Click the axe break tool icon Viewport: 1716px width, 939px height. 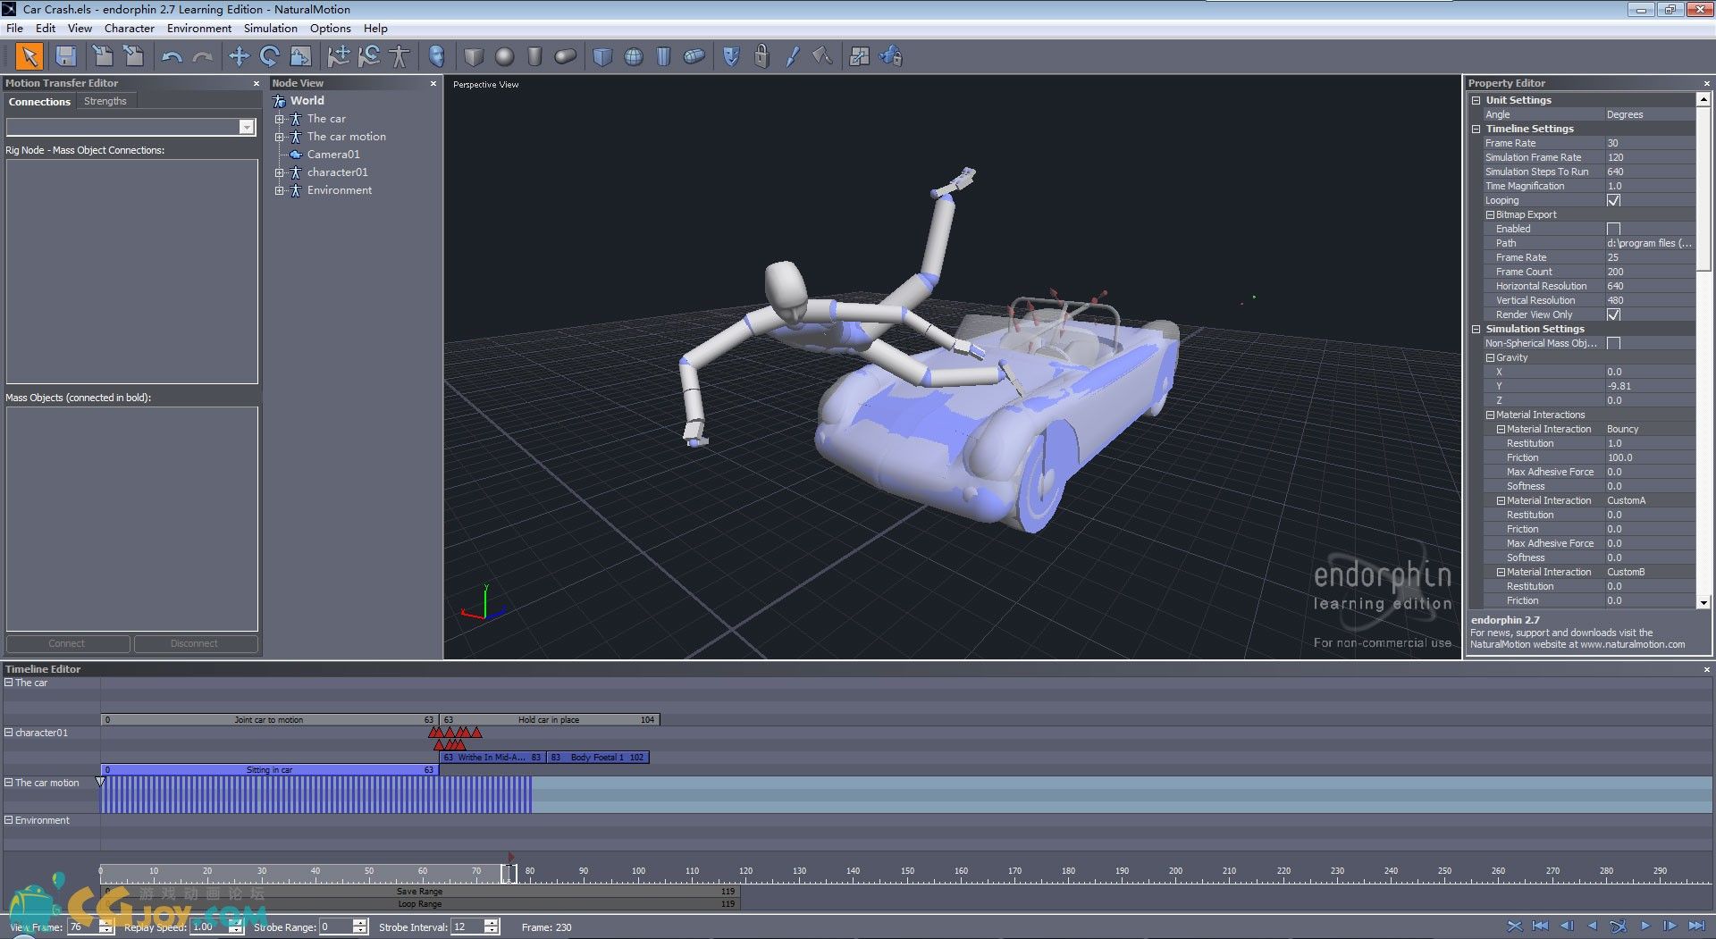coord(822,56)
